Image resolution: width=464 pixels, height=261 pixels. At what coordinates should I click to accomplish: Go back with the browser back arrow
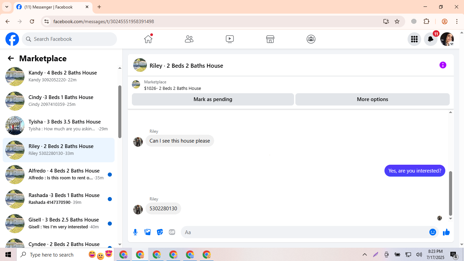pos(7,21)
